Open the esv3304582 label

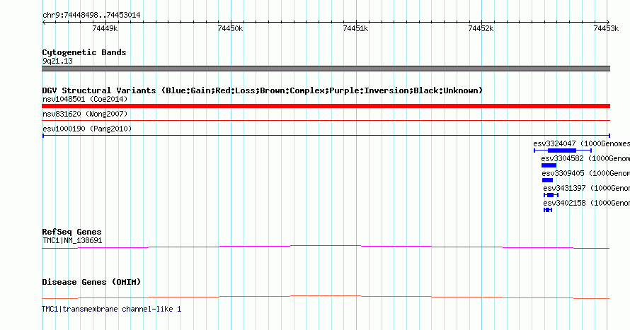coord(585,158)
